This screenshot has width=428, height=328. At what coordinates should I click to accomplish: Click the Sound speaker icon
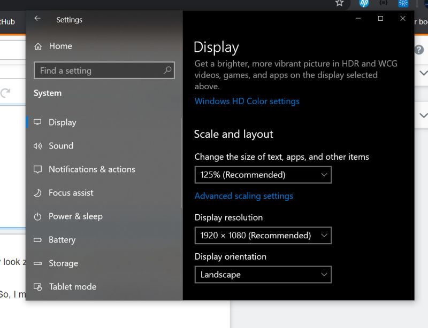click(x=37, y=146)
